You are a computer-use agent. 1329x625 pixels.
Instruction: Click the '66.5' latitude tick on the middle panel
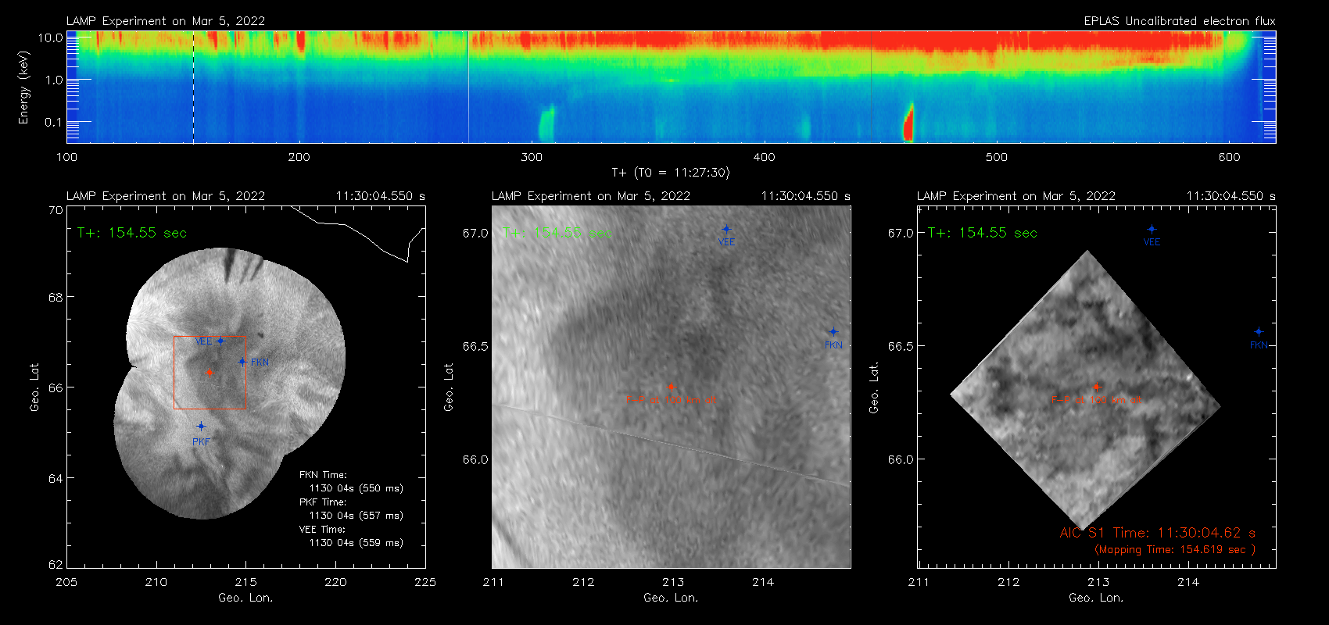pyautogui.click(x=475, y=346)
